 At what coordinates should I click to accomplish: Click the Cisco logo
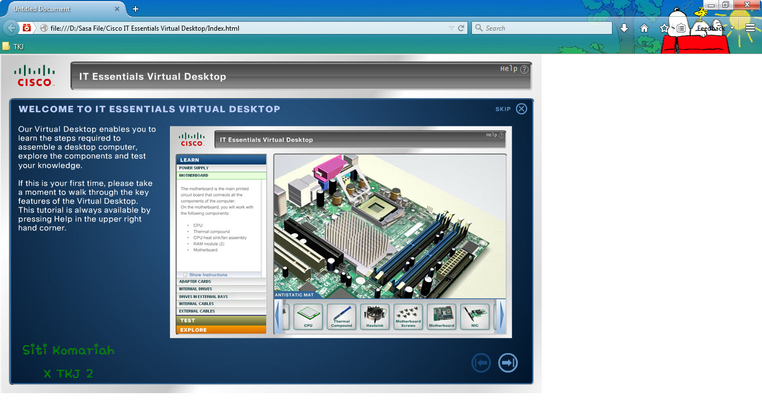click(34, 75)
